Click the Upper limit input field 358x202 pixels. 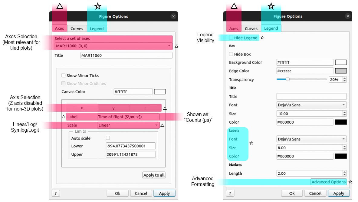[131, 154]
